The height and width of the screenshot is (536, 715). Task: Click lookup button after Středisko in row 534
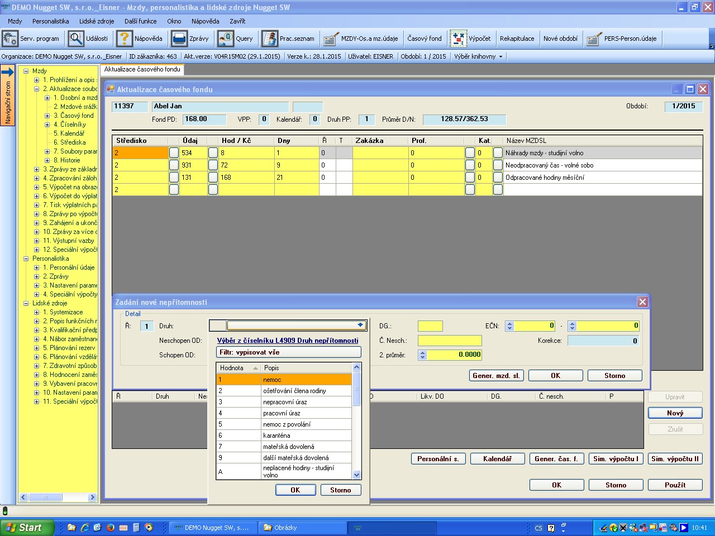(x=174, y=153)
